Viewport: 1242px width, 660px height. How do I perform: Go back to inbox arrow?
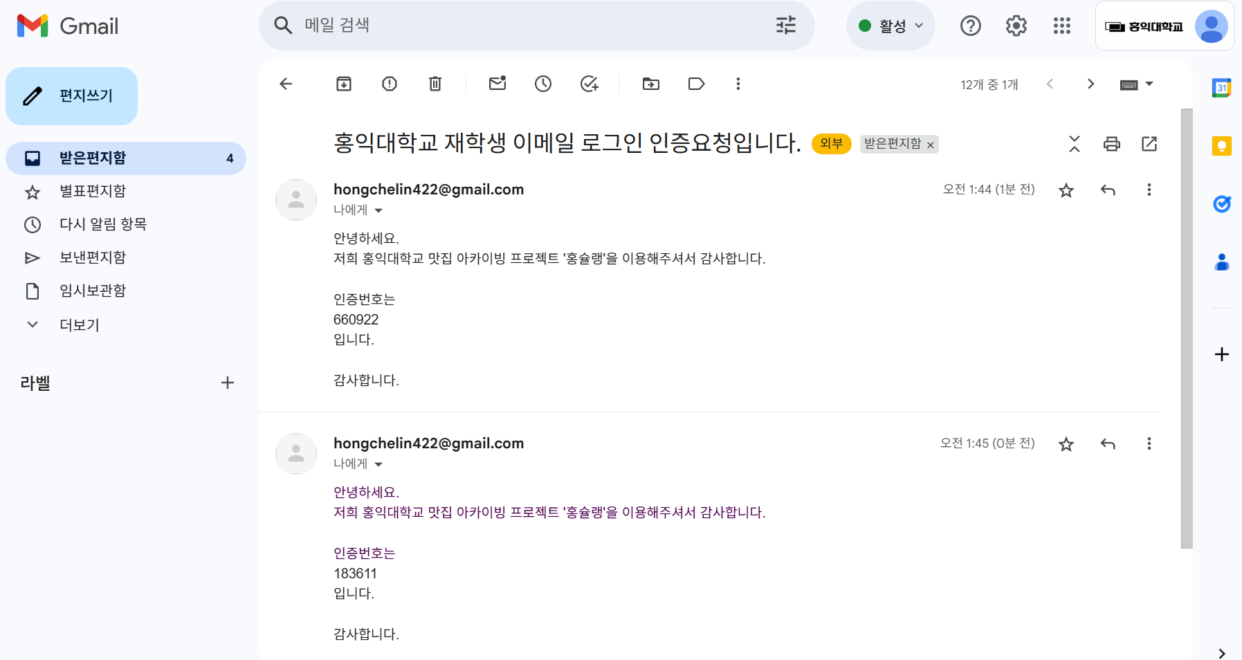pos(286,84)
